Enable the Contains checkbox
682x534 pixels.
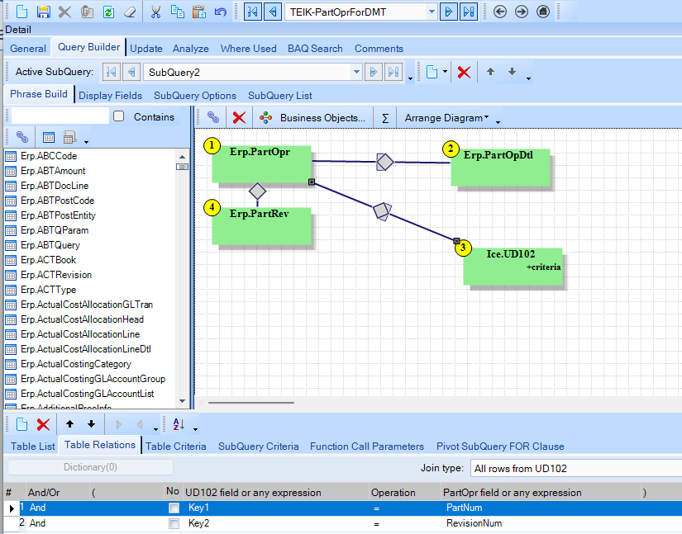(x=119, y=117)
